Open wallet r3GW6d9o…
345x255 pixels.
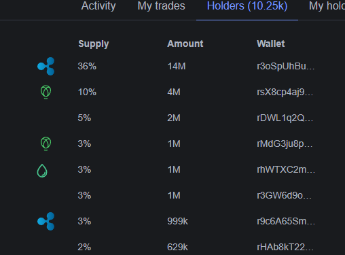(284, 195)
